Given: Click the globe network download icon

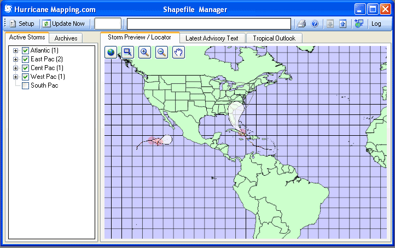Looking at the screenshot, I should coord(359,24).
